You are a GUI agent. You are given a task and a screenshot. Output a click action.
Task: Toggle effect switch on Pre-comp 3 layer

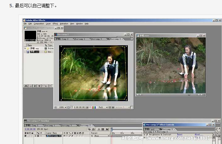click(72, 136)
